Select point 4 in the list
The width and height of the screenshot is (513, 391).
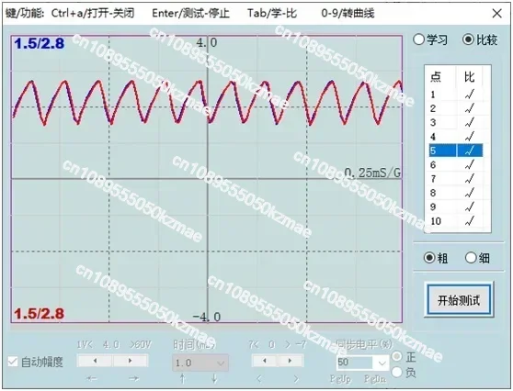coord(433,137)
